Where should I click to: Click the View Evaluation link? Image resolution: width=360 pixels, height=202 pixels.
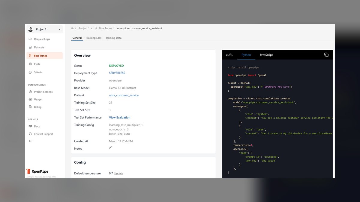[x=120, y=118]
